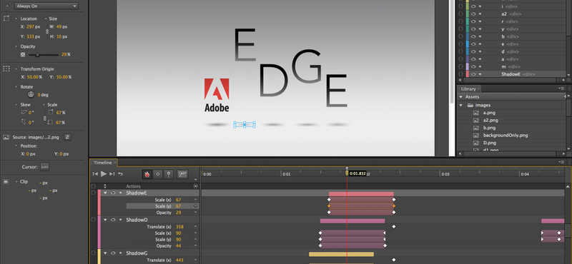
Task: Jump to the end of the timeline
Action: click(112, 174)
